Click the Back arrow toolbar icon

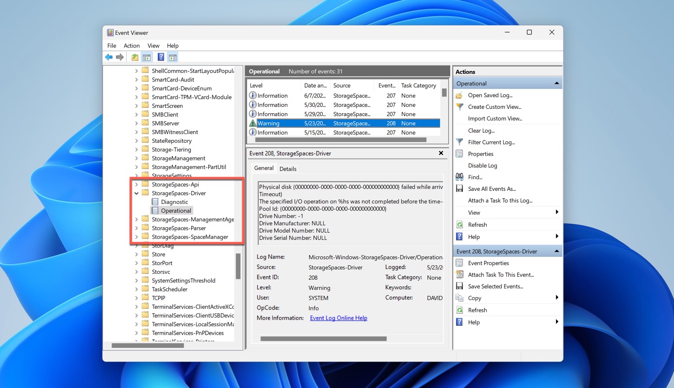(109, 57)
